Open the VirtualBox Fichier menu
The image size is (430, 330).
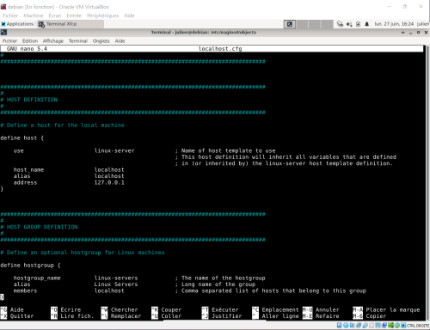pyautogui.click(x=10, y=15)
